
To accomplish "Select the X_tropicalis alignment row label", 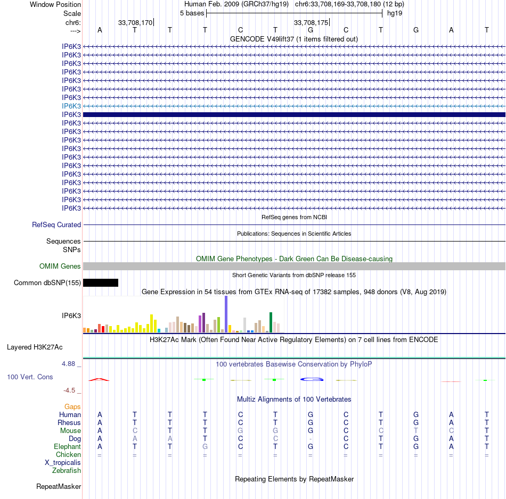I will [63, 463].
